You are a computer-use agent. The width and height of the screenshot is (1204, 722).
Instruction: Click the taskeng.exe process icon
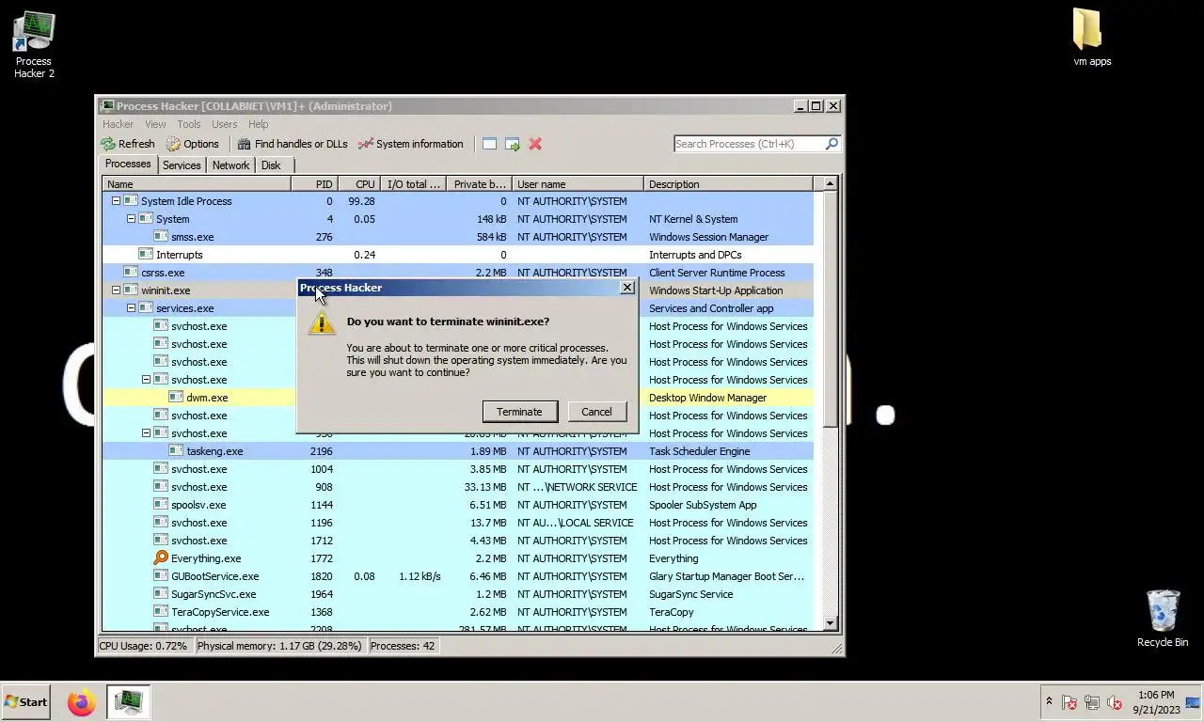tap(176, 451)
